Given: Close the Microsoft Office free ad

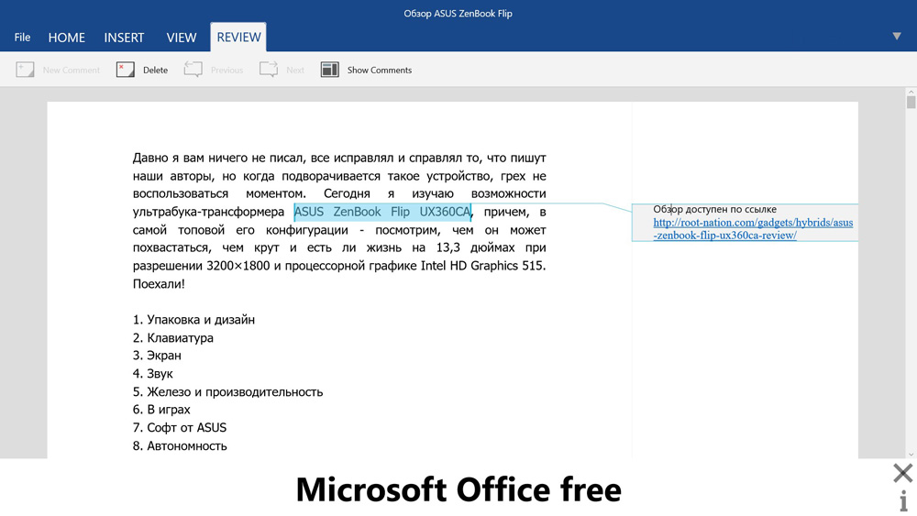Looking at the screenshot, I should click(903, 473).
